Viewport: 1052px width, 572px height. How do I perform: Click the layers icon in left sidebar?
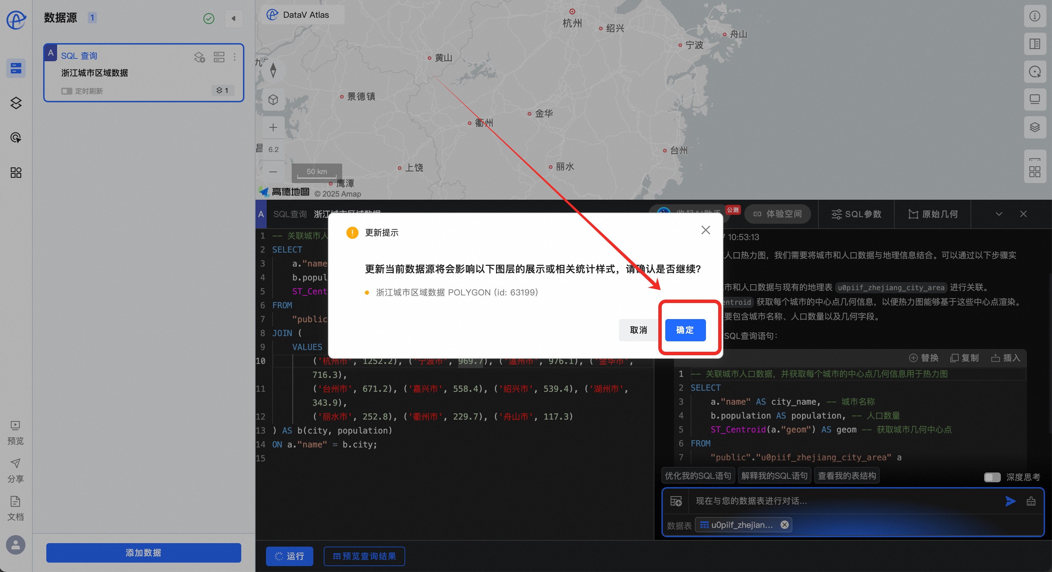pyautogui.click(x=16, y=103)
